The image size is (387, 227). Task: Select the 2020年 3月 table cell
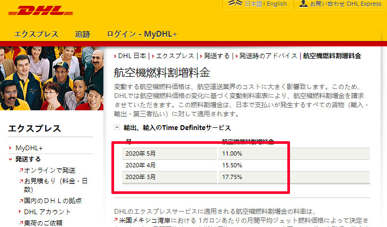(x=170, y=177)
